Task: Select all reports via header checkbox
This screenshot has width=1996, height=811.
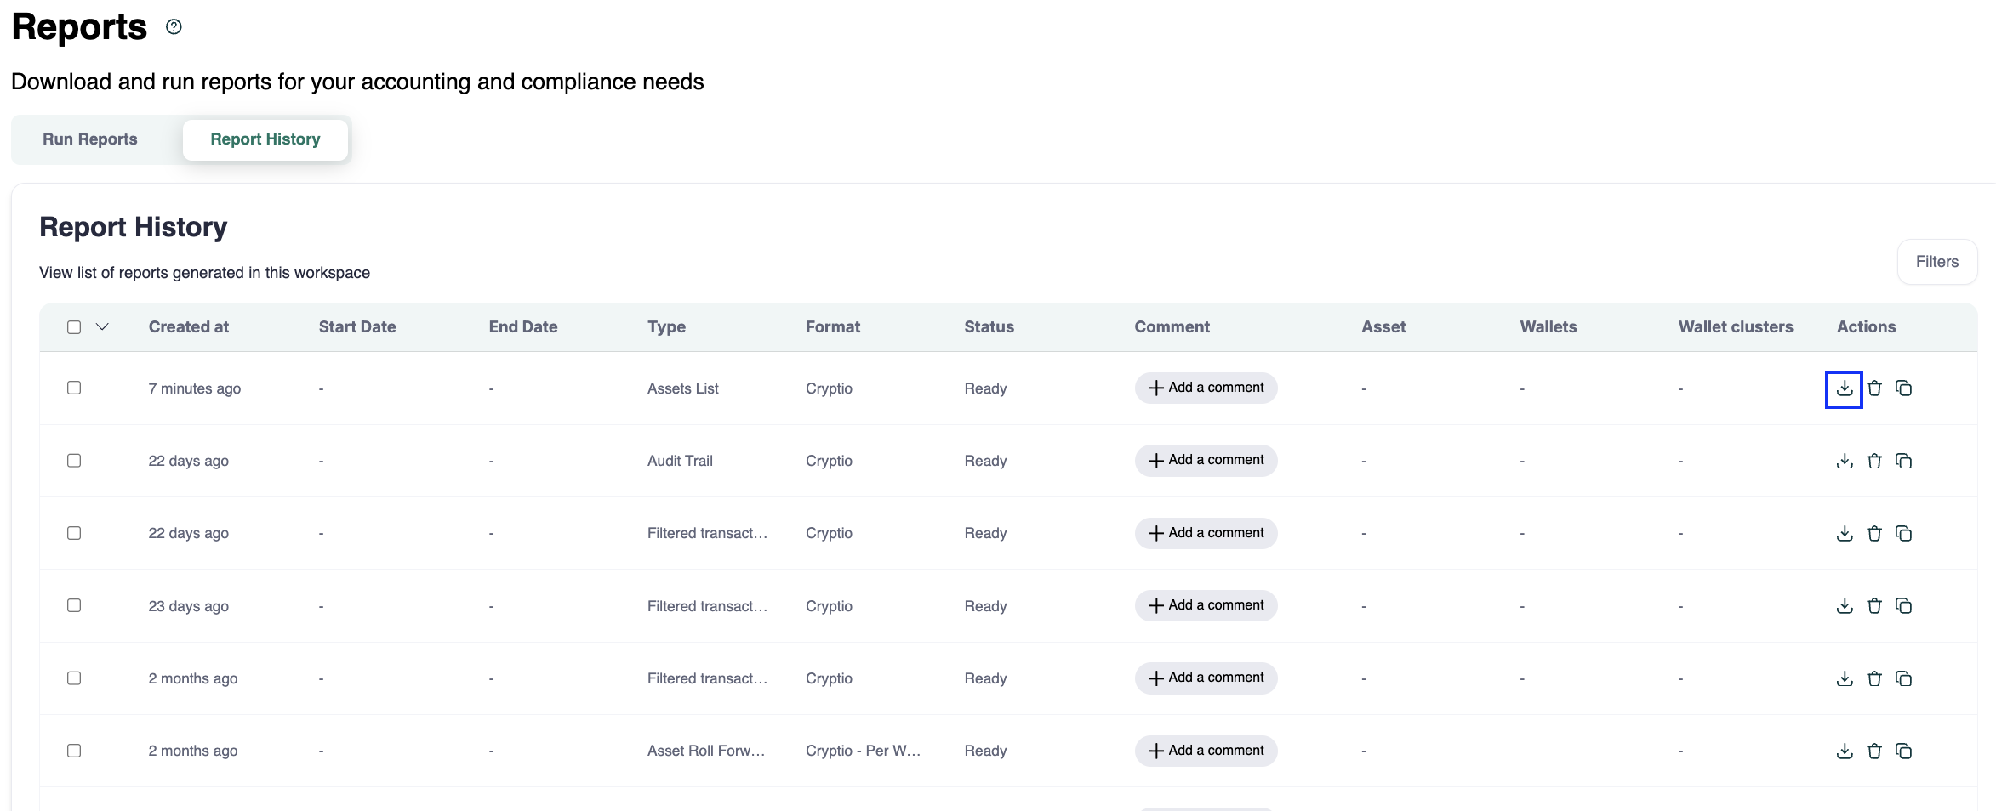Action: click(x=74, y=326)
